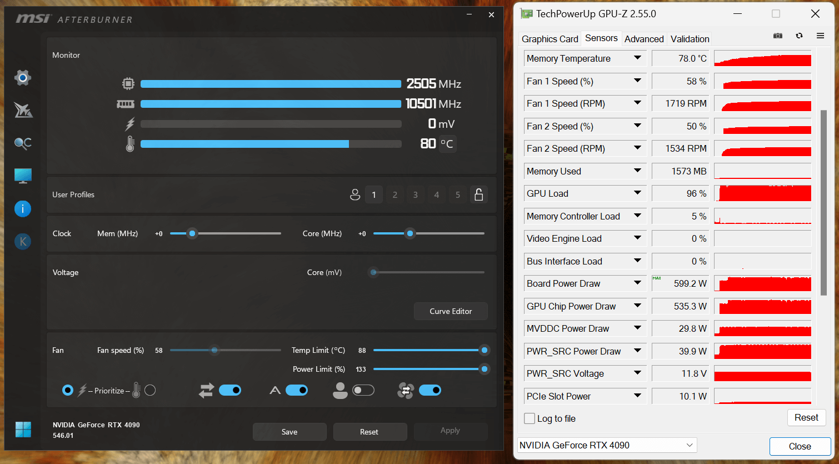Click the voltage lightning bolt monitor icon
The height and width of the screenshot is (464, 839).
130,124
